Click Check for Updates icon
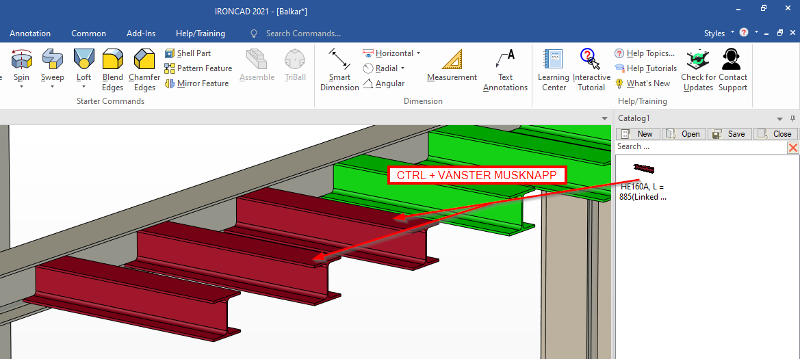 (698, 59)
